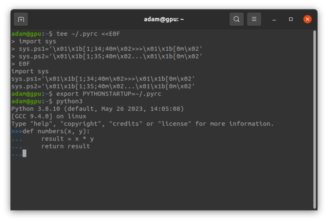The height and width of the screenshot is (222, 328).
Task: Open a new terminal tab
Action: click(20, 20)
